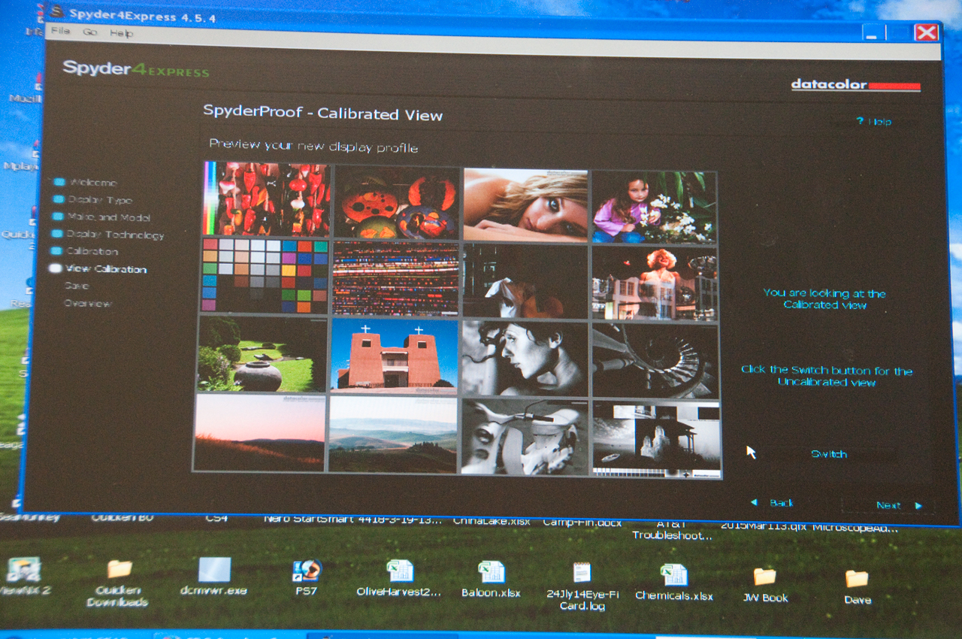Open the PS7 desktop shortcut icon
962x639 pixels.
tap(306, 571)
